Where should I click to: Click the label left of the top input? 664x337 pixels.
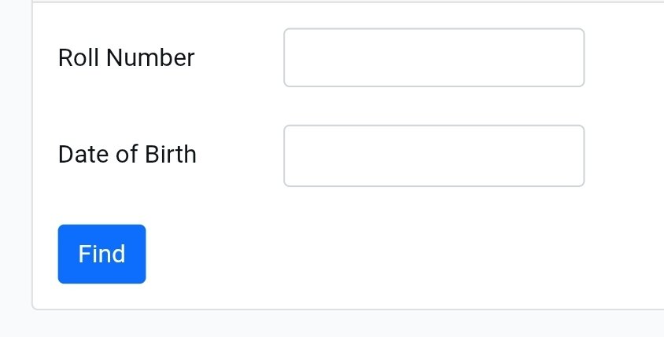click(126, 57)
